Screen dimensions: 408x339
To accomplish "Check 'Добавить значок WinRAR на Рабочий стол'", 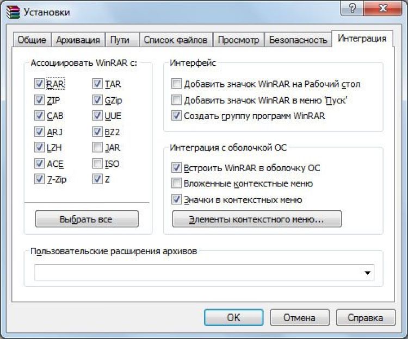I will [176, 84].
